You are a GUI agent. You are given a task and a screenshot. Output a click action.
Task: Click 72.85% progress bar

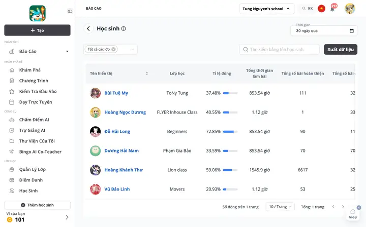pos(230,132)
